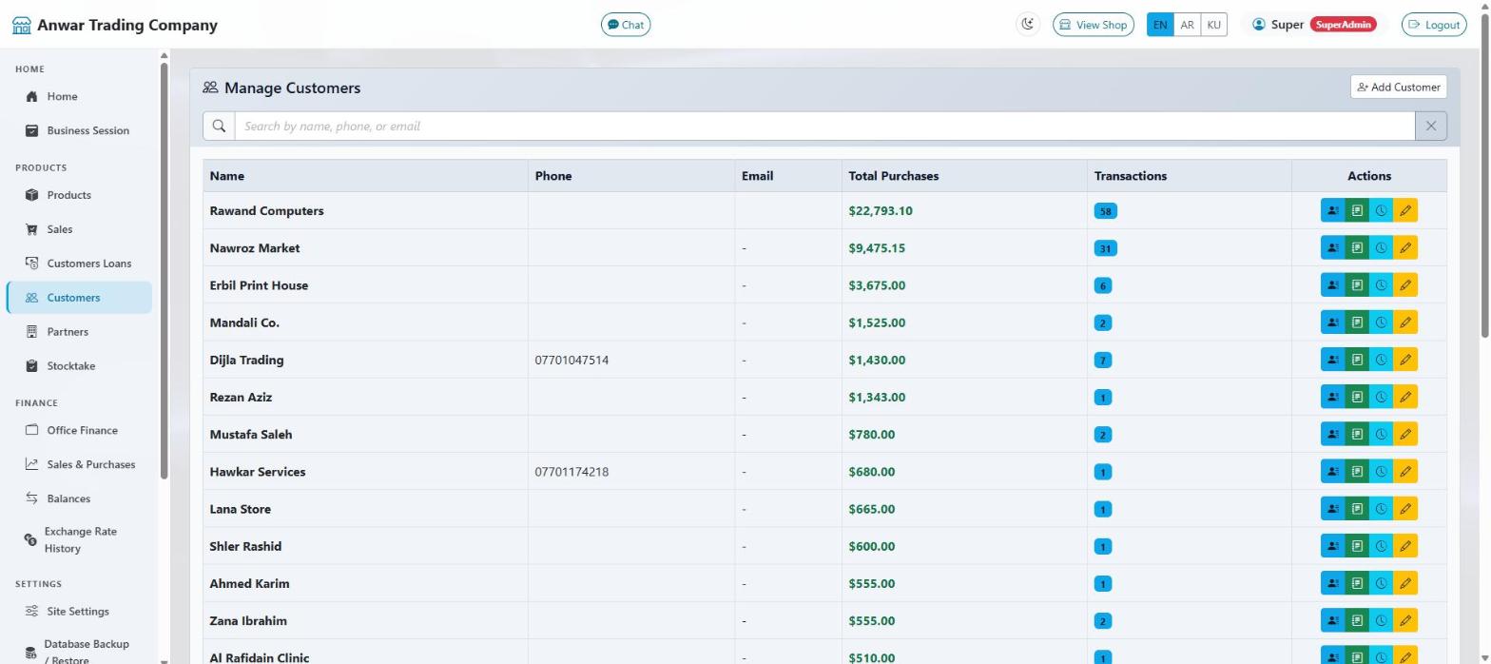Click the shop logo beside Anwar Trading Company
Image resolution: width=1491 pixels, height=664 pixels.
coord(21,25)
